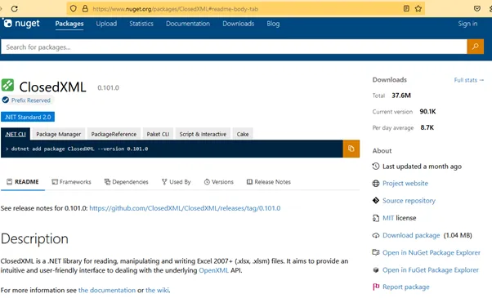Click the .NET Standard 2.0 badge
This screenshot has width=492, height=298.
[x=28, y=117]
